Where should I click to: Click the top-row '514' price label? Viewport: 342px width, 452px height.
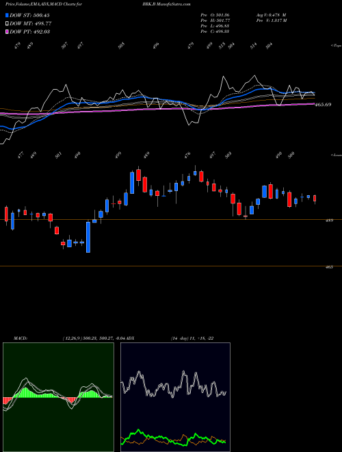click(x=253, y=46)
